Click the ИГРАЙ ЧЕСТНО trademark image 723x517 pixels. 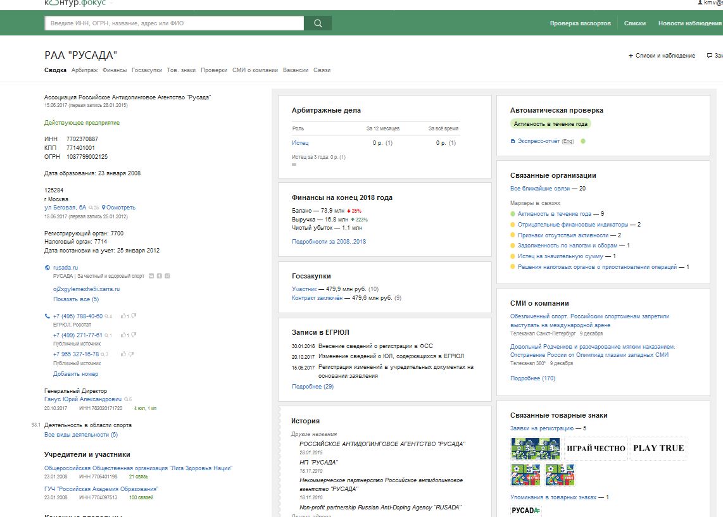[596, 449]
